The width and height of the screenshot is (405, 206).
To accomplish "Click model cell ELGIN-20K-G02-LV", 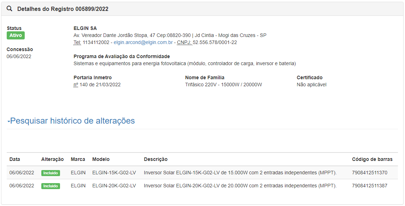I will point(114,186).
